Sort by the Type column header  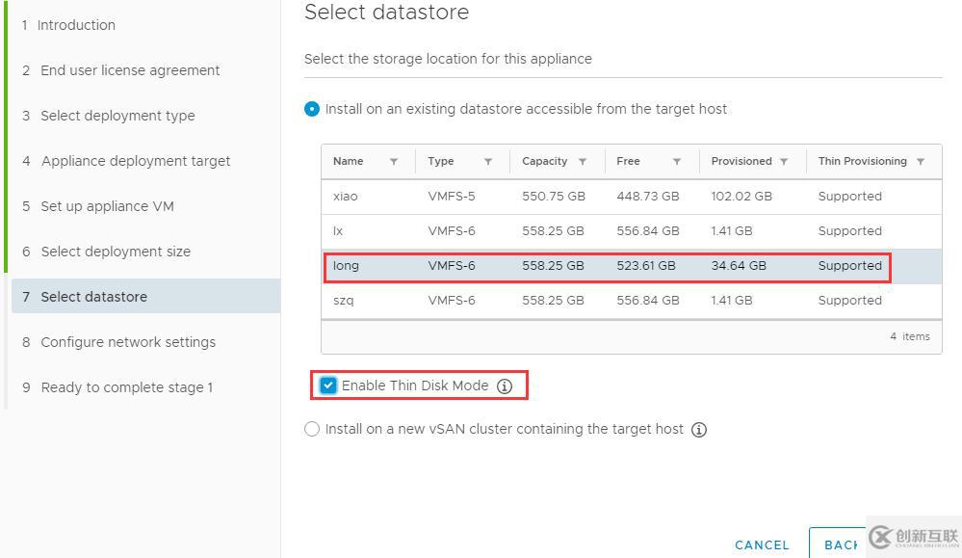click(440, 162)
